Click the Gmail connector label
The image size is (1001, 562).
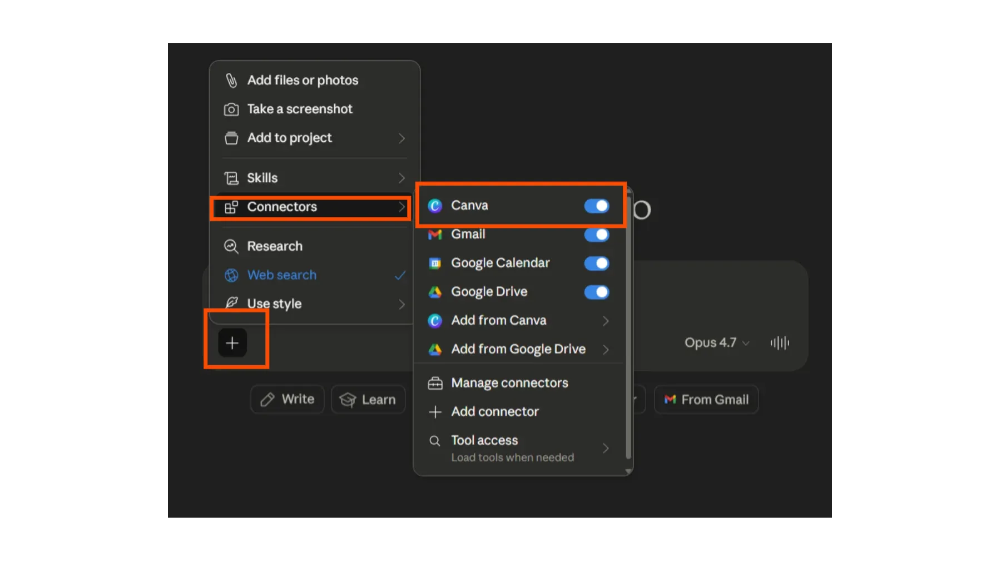[x=468, y=235]
